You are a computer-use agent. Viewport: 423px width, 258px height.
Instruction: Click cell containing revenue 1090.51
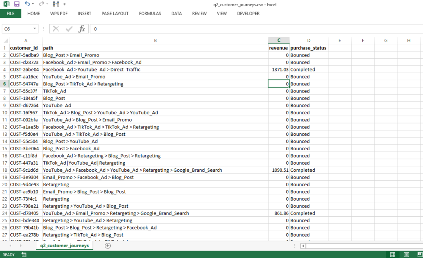(x=279, y=170)
